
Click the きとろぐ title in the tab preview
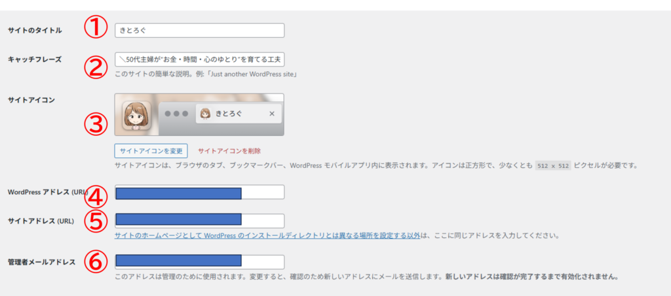229,114
